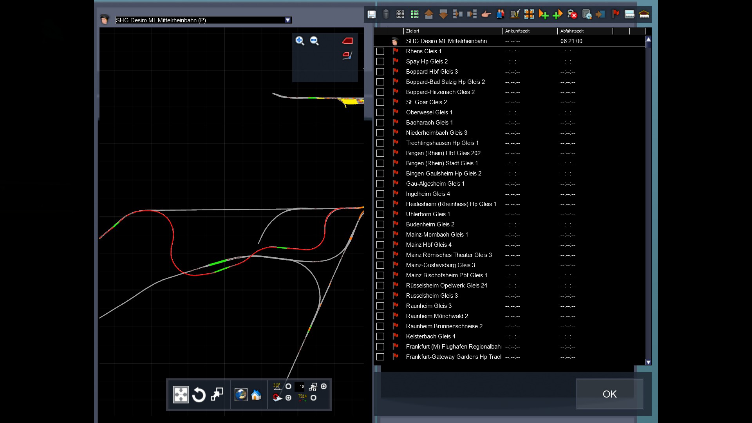The height and width of the screenshot is (423, 752).
Task: Click the globe icon in map toolbar
Action: tap(240, 395)
